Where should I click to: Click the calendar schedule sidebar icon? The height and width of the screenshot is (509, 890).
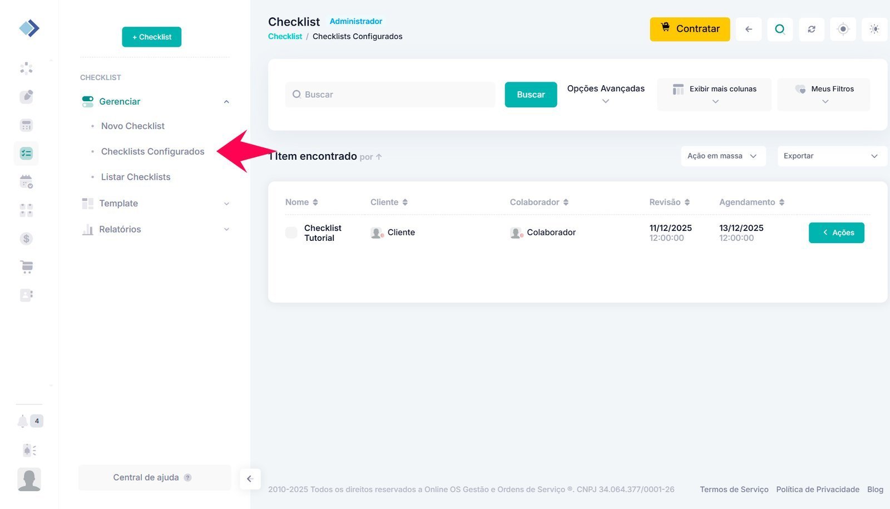coord(26,181)
